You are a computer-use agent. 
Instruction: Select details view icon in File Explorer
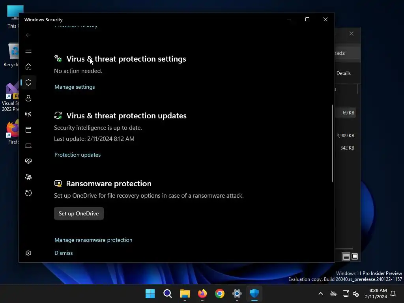point(346,256)
